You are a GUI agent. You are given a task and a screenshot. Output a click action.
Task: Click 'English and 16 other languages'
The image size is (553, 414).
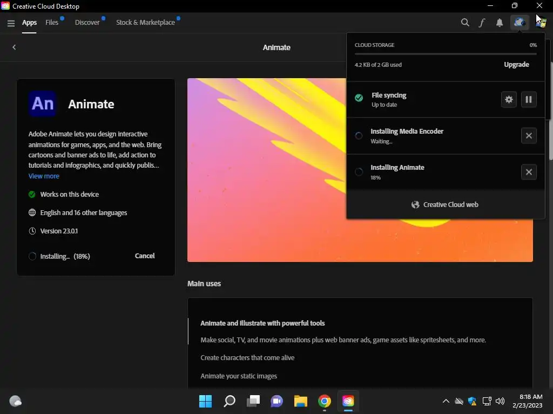[84, 212]
